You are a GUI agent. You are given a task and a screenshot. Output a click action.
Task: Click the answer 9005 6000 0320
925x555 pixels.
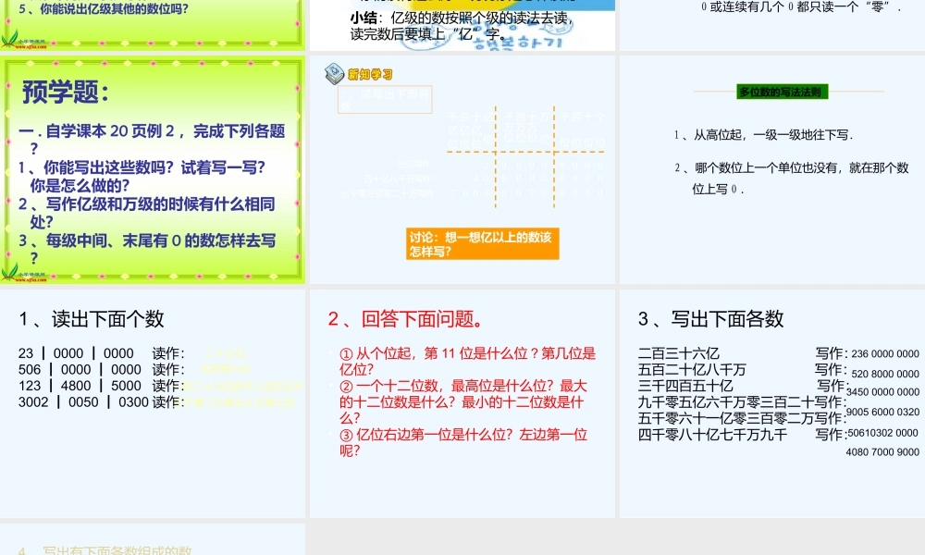tap(882, 413)
